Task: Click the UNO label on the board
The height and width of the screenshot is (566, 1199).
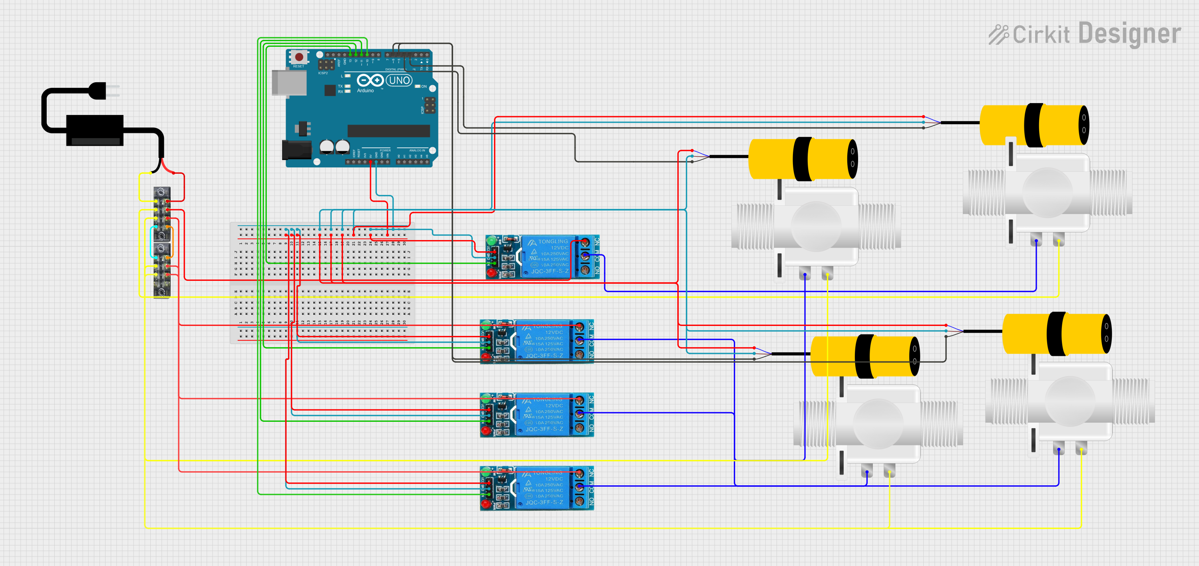Action: 399,80
